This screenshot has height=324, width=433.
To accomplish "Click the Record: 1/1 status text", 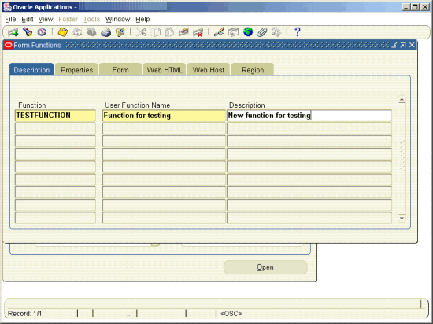I will click(25, 314).
